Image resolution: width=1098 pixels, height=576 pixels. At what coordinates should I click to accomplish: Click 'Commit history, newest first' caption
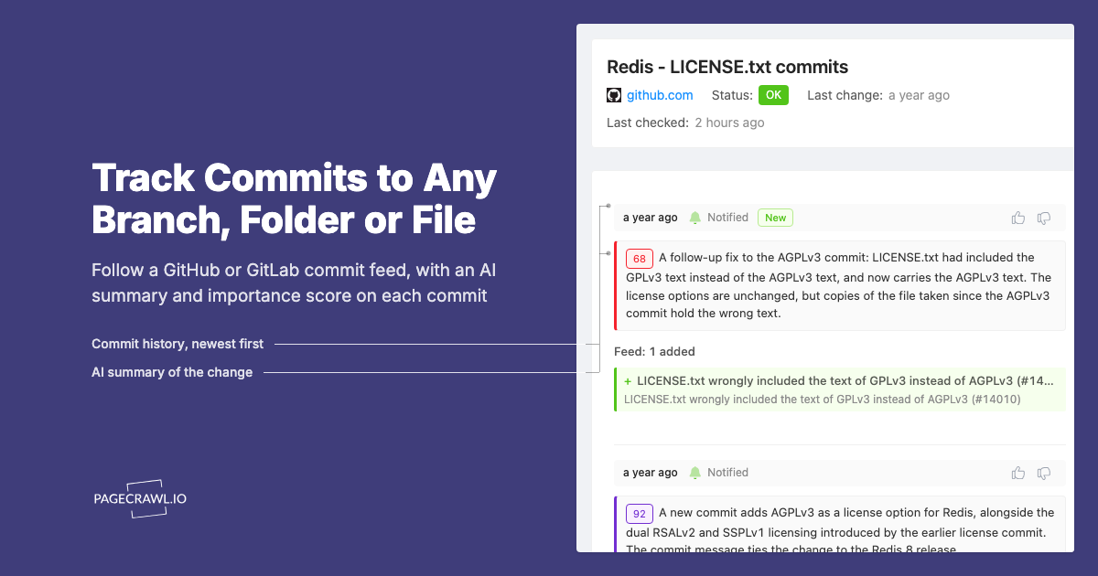pyautogui.click(x=178, y=344)
